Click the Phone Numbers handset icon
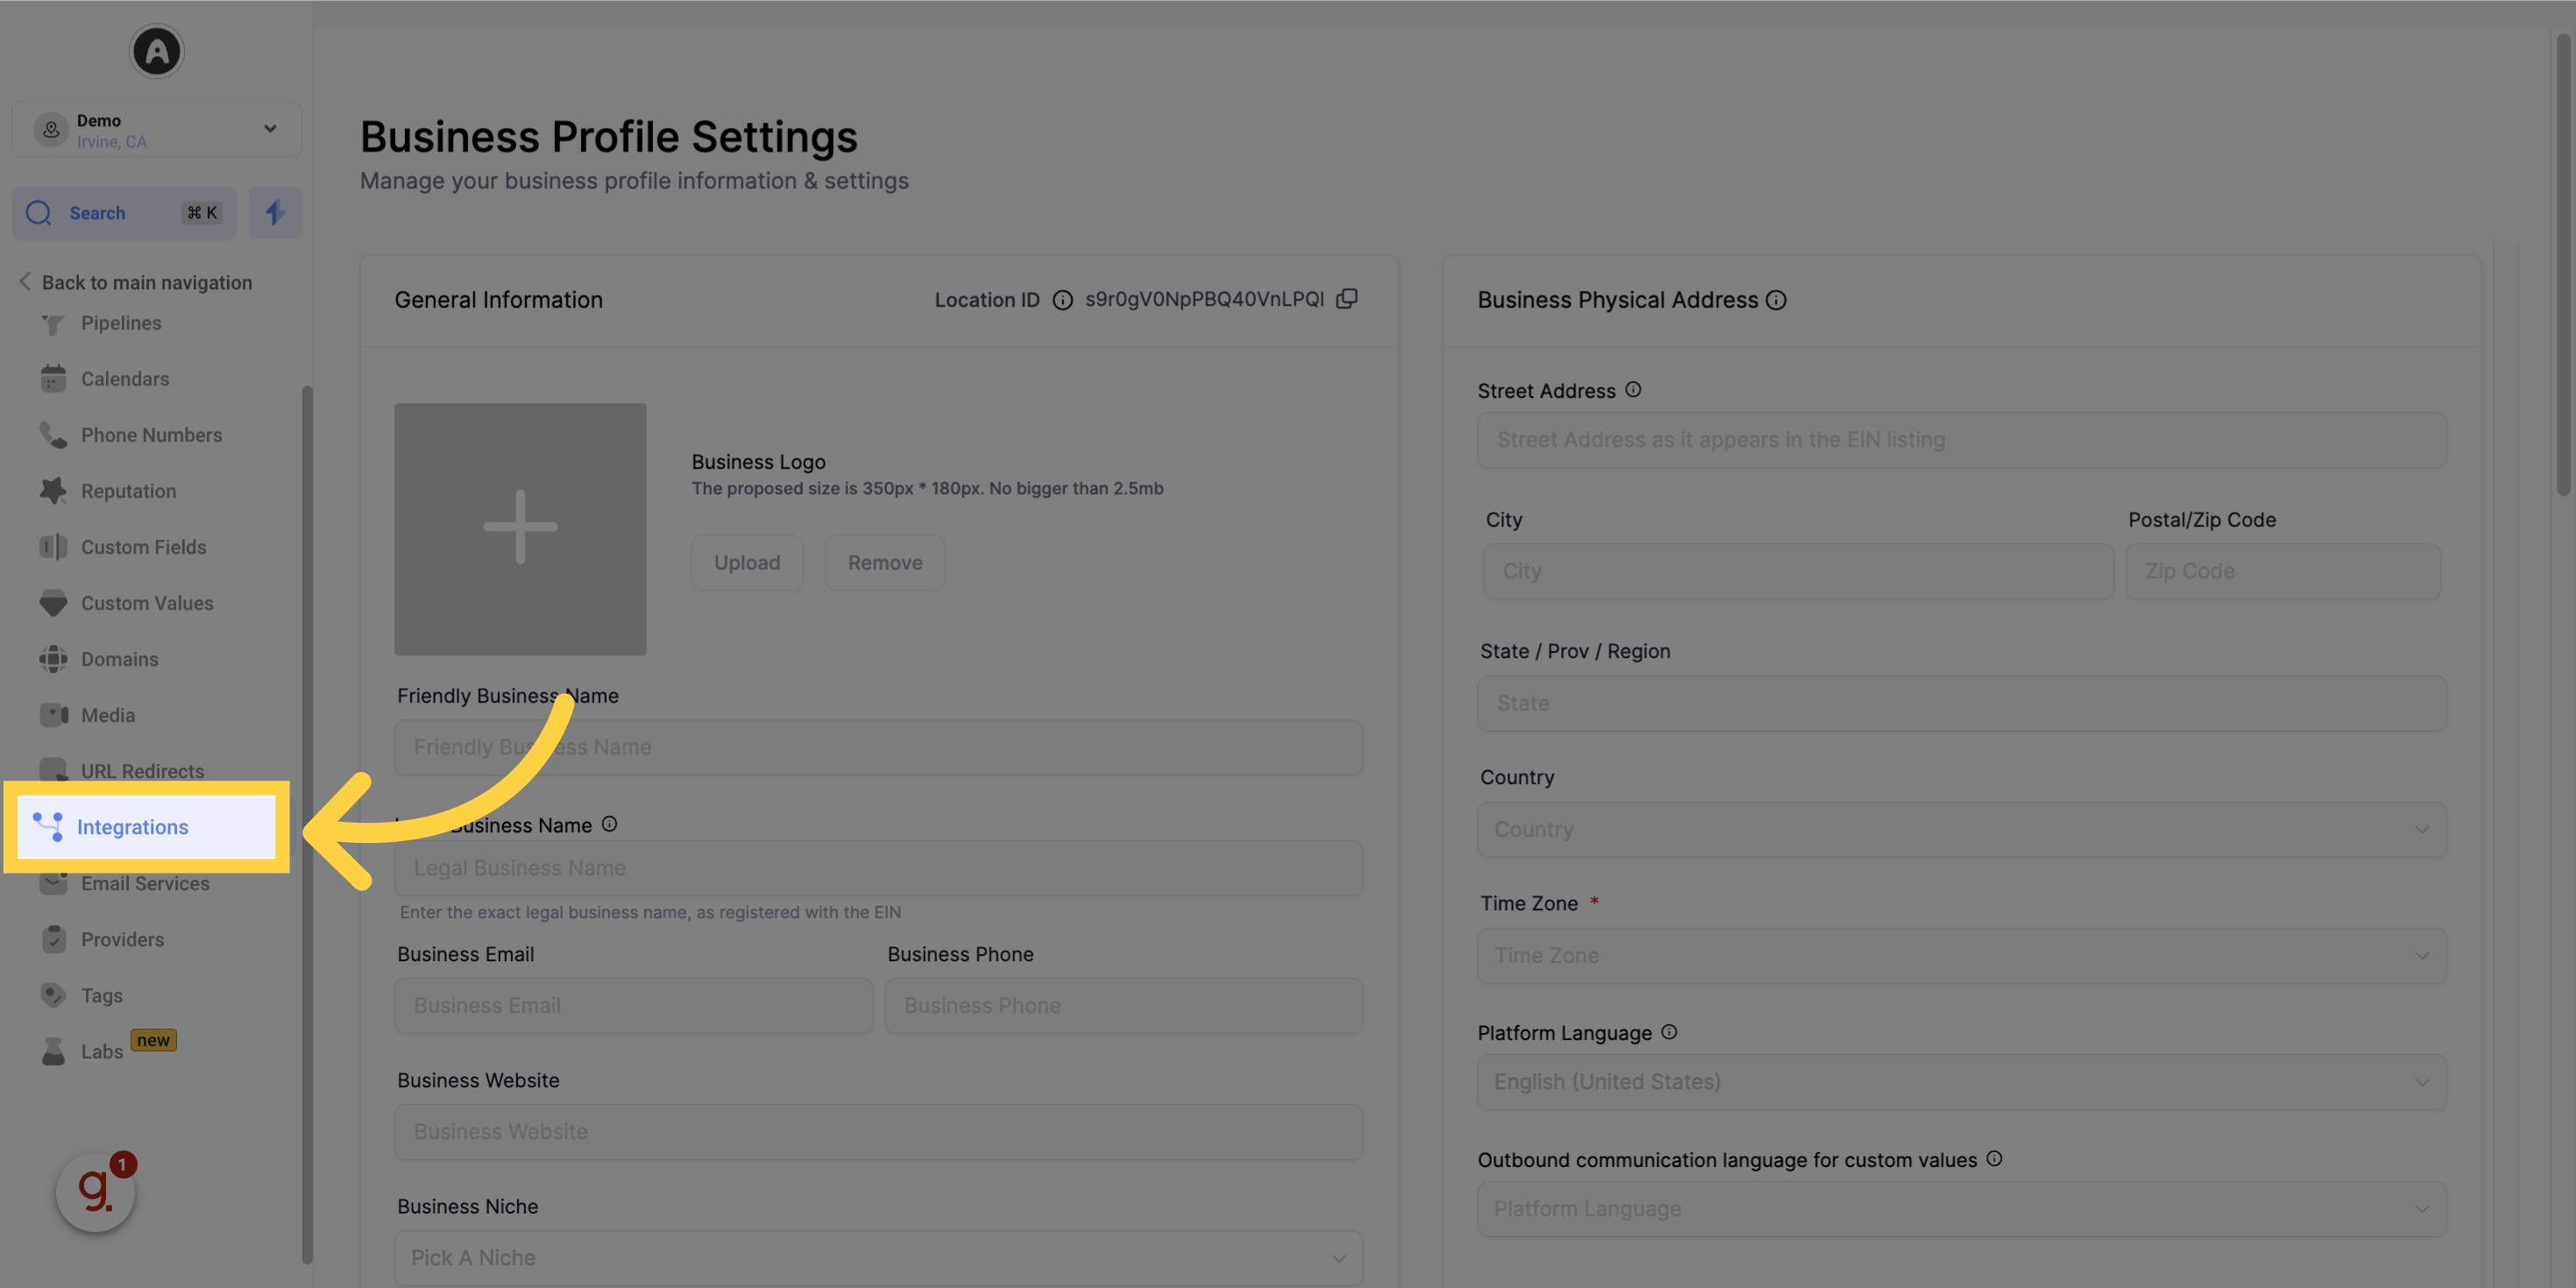 coord(53,435)
